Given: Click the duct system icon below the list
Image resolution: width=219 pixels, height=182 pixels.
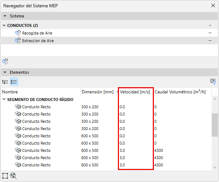Looking at the screenshot, I should pos(5,61).
